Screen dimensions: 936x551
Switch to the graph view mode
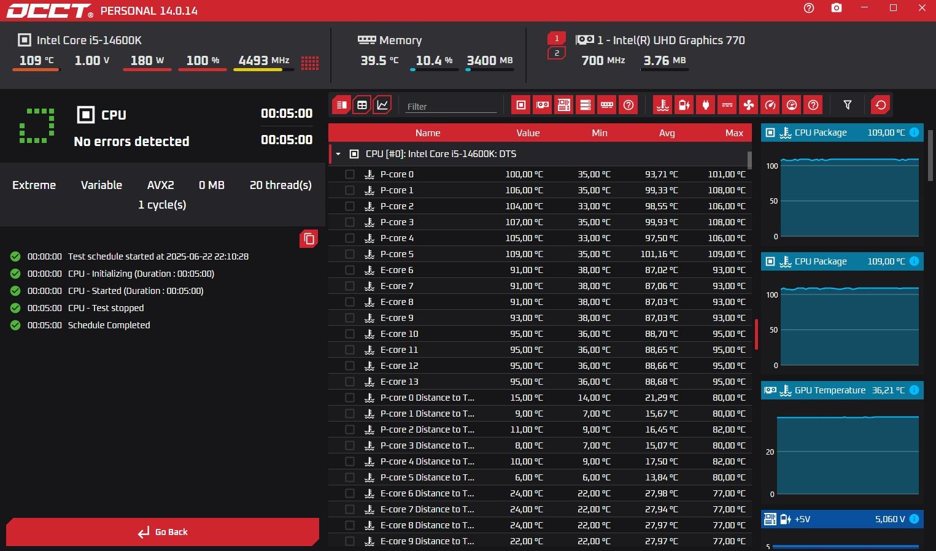[x=382, y=105]
